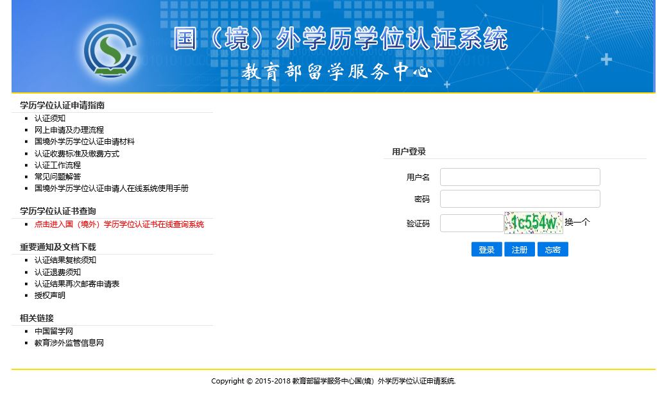Click the red 点击进入国（境外）学历学位认证书在线查询系统 link

[x=119, y=224]
